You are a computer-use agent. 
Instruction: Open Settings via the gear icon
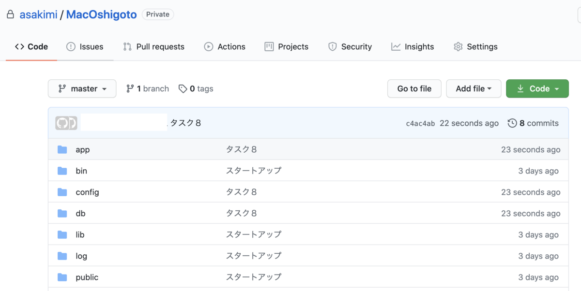457,46
